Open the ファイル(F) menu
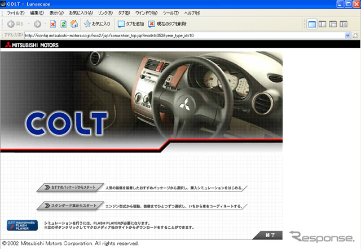 pyautogui.click(x=15, y=12)
